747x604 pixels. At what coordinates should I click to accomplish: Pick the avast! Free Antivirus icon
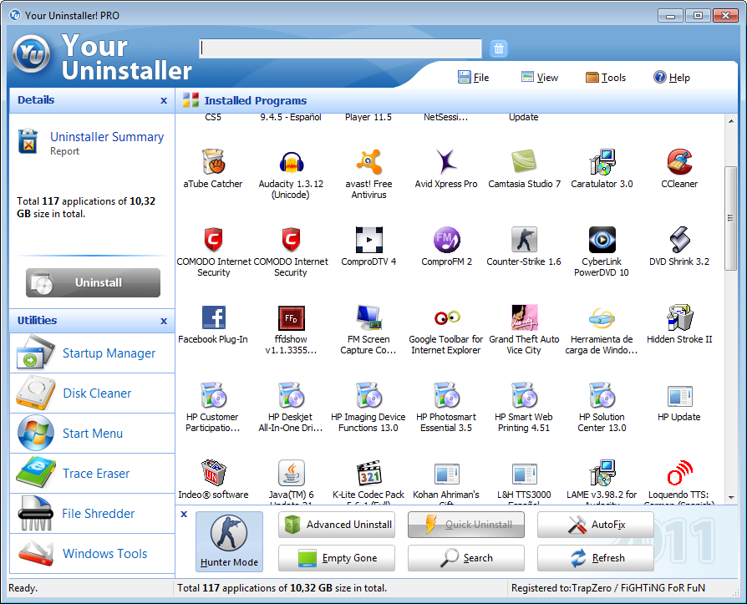(x=368, y=161)
